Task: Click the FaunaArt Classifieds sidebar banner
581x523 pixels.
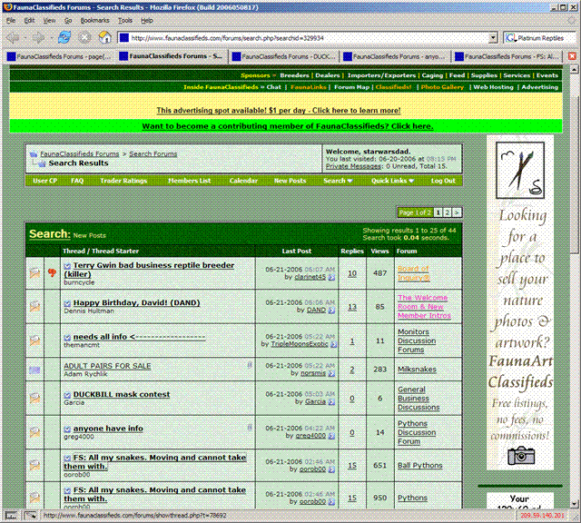Action: (520, 302)
